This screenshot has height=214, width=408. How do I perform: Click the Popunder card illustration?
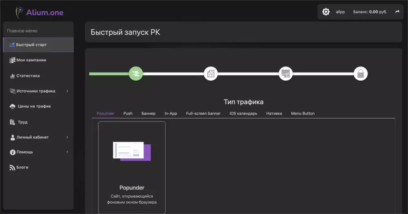[132, 151]
